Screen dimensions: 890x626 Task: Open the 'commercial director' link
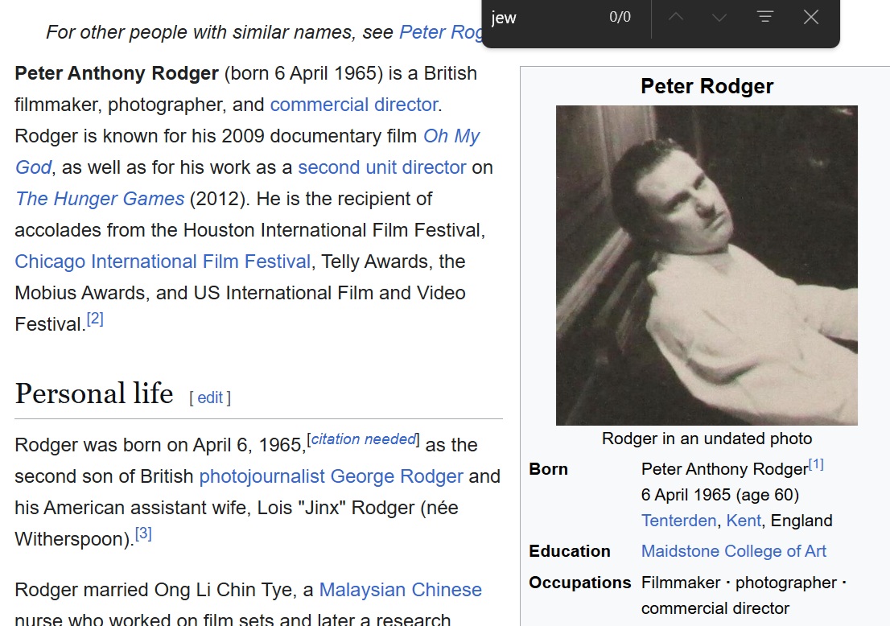tap(353, 105)
